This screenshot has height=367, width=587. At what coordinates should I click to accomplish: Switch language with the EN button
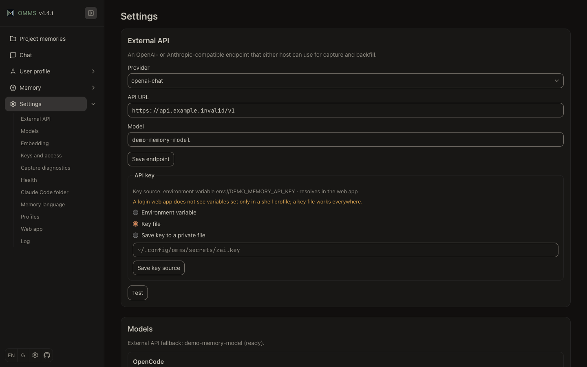(x=11, y=355)
